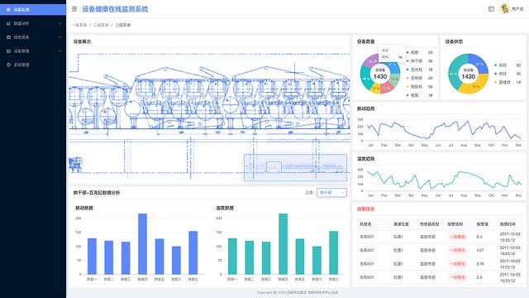529x298 pixels.
Task: Open the user avatar profile picture
Action: tap(504, 9)
